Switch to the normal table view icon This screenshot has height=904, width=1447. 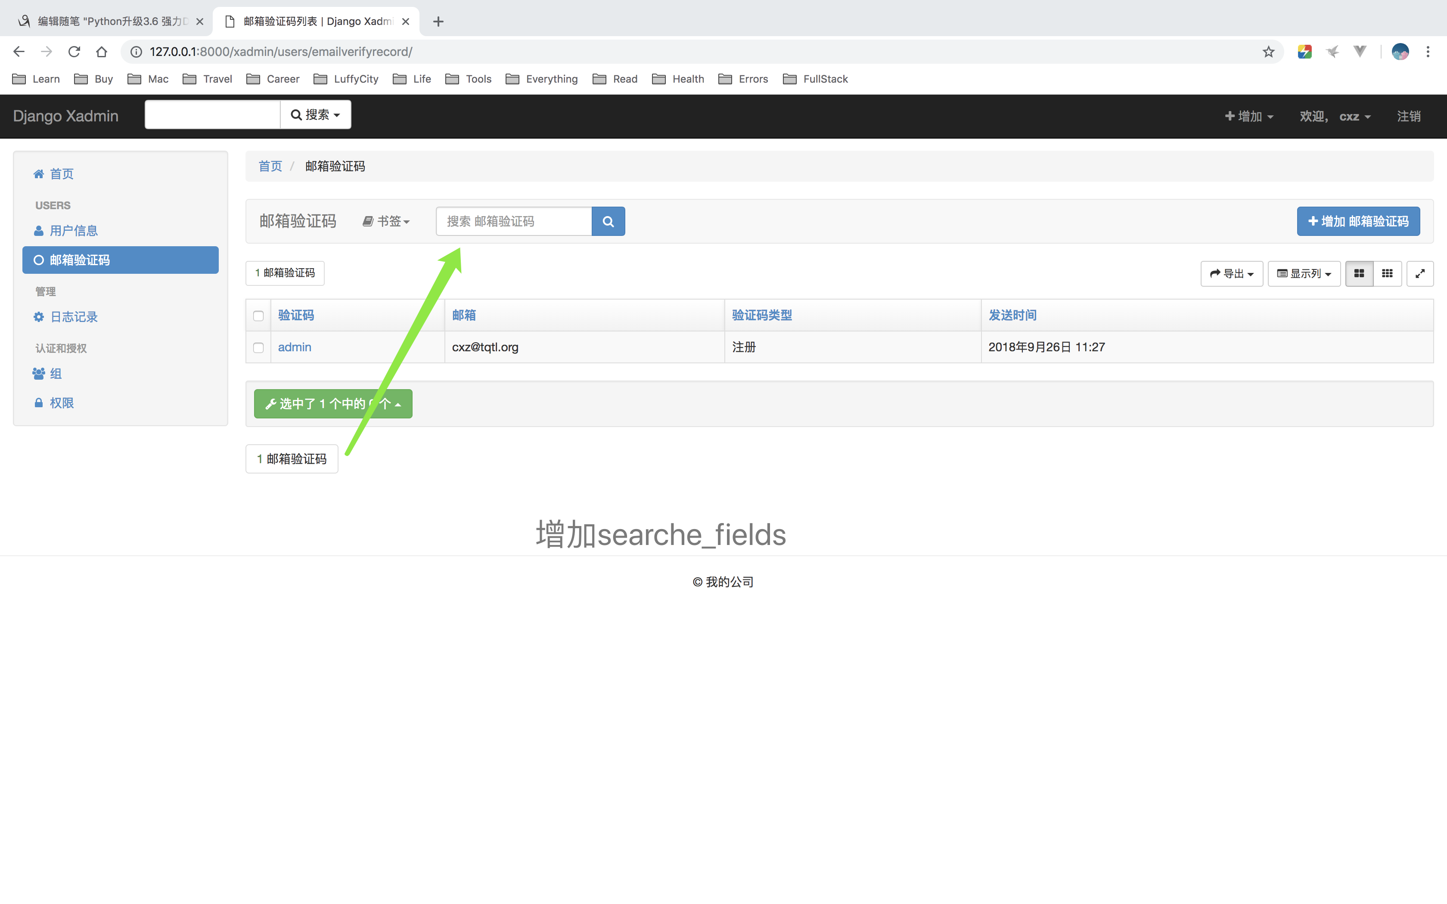[x=1359, y=273]
